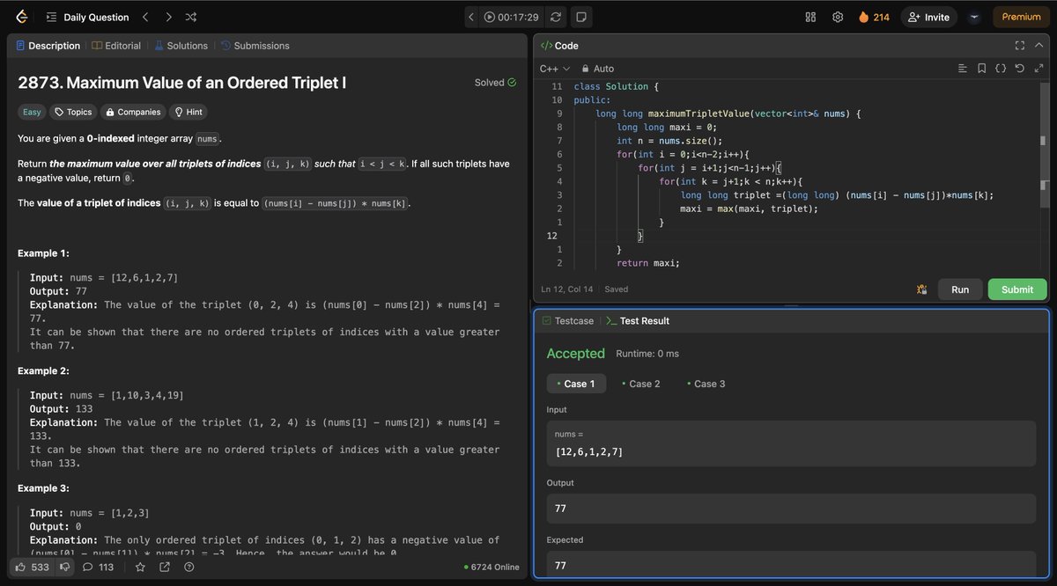This screenshot has width=1057, height=586.
Task: Reset code with the undo arrow icon
Action: pyautogui.click(x=1019, y=69)
